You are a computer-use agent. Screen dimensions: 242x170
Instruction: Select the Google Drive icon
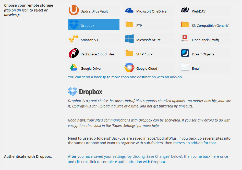pyautogui.click(x=74, y=68)
